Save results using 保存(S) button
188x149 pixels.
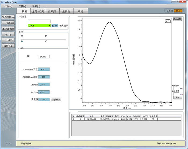coord(8,35)
